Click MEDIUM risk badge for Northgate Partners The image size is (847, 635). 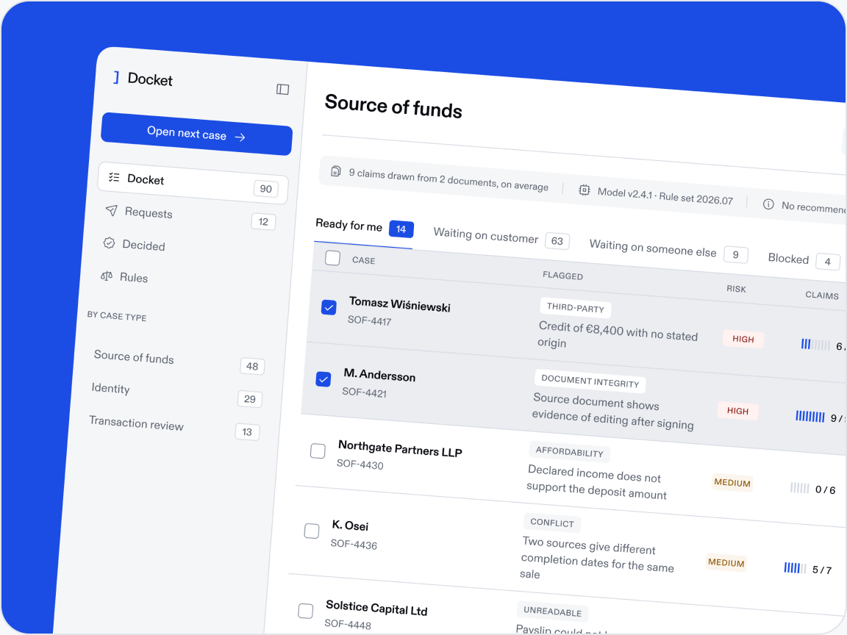click(732, 483)
